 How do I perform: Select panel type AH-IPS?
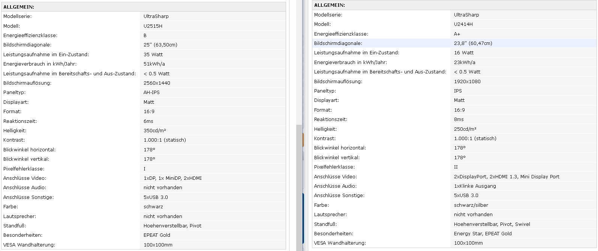pyautogui.click(x=151, y=92)
